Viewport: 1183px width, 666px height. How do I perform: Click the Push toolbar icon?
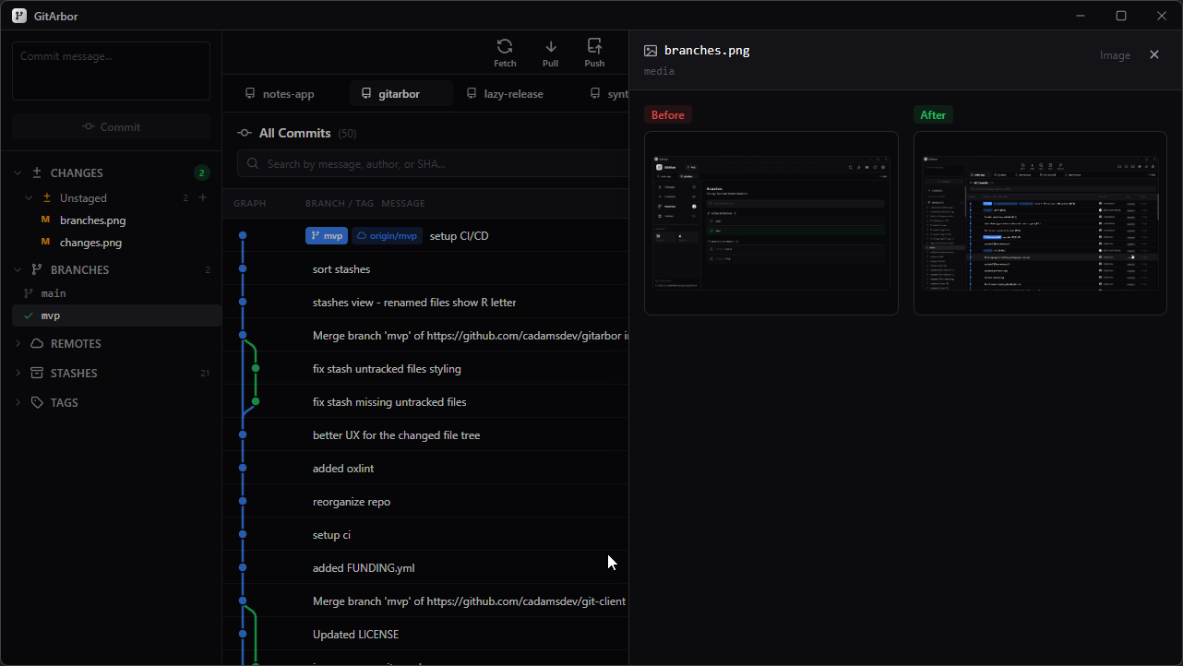[594, 53]
